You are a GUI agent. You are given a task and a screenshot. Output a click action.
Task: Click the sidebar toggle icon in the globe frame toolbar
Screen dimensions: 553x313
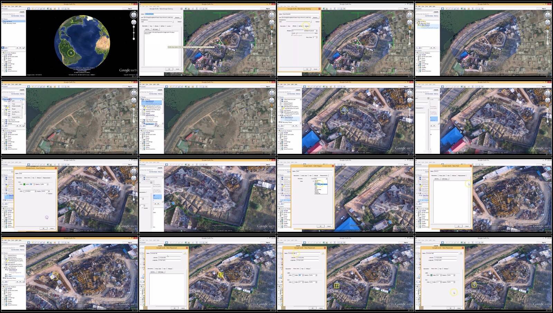coord(29,9)
